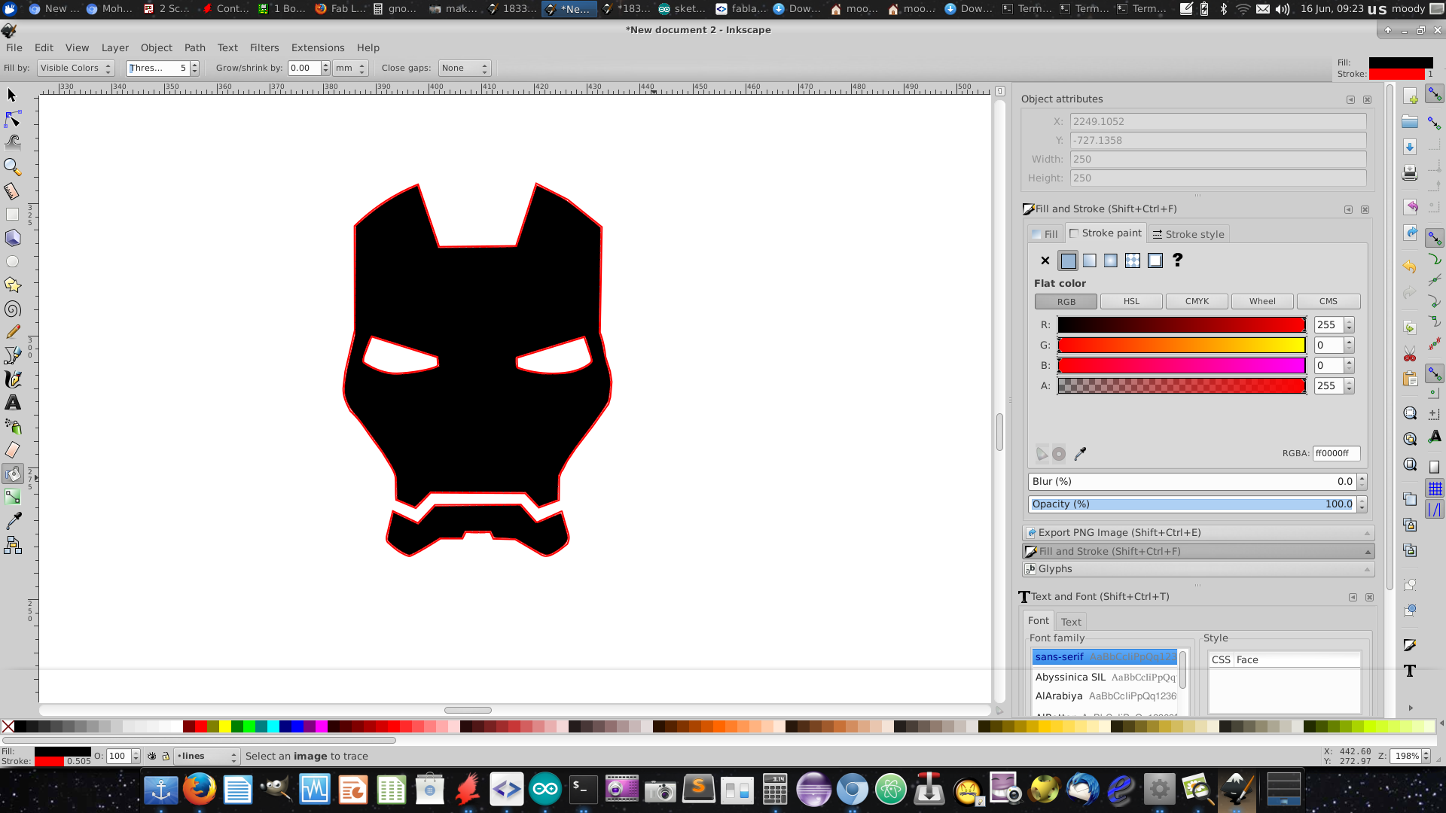1446x813 pixels.
Task: Choose Unset paint question mark
Action: point(1177,260)
